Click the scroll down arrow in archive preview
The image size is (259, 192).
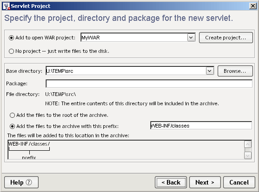tap(247, 155)
